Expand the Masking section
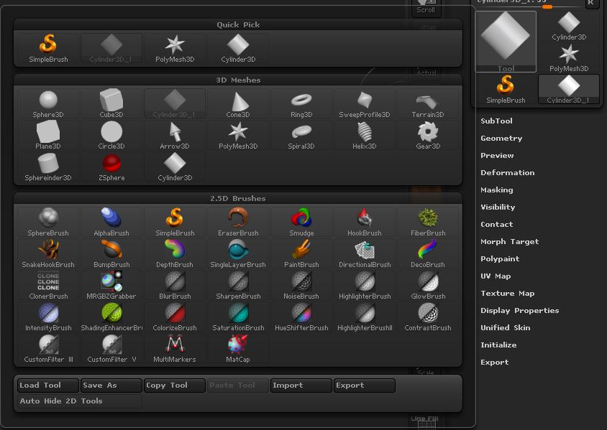 497,190
